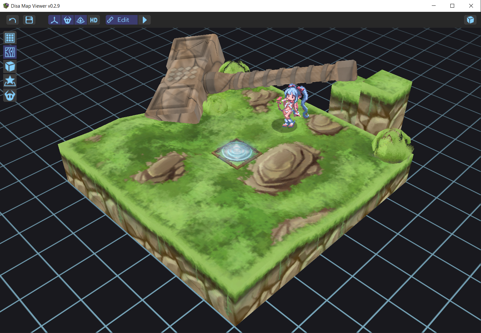
Task: Select the 3D cube objects sidebar icon
Action: (10, 66)
